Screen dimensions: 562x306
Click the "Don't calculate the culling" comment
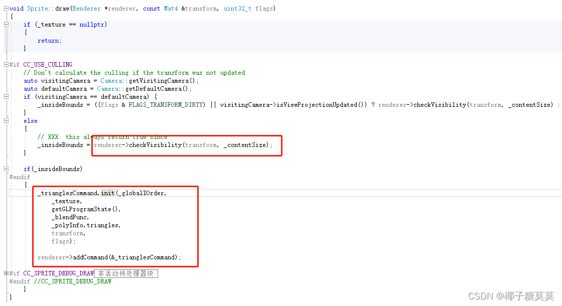pos(134,72)
